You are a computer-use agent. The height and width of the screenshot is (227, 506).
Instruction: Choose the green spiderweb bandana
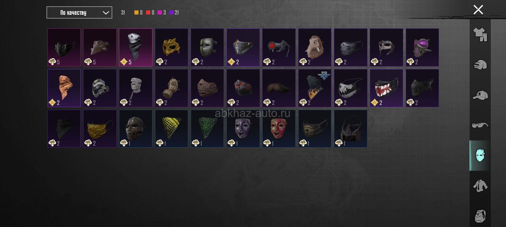click(x=207, y=129)
